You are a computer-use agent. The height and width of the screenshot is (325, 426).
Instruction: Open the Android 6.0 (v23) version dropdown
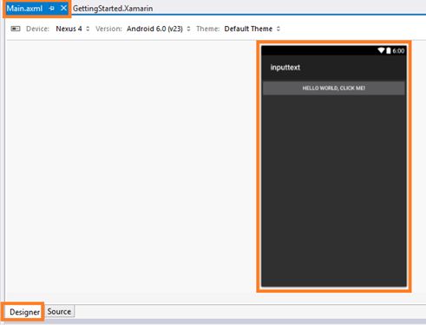159,29
